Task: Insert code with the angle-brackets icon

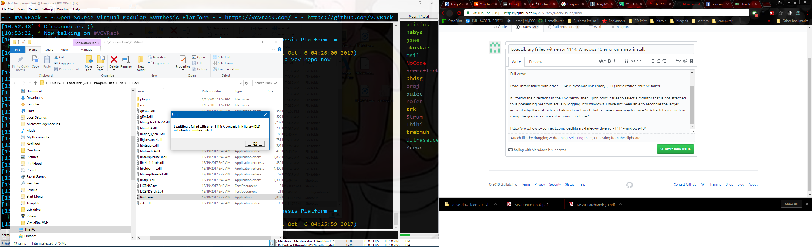Action: tap(633, 61)
